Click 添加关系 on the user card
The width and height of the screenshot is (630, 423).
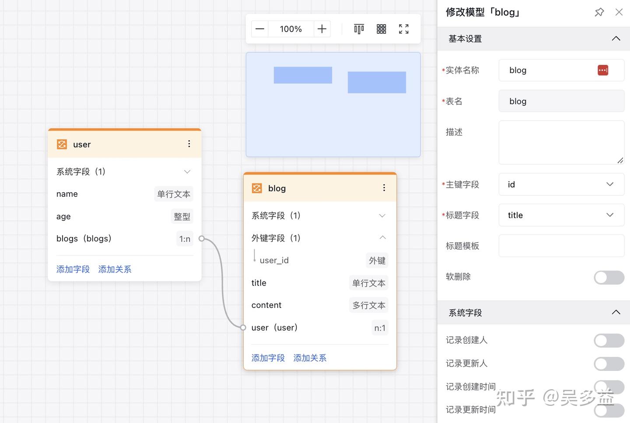(x=115, y=269)
